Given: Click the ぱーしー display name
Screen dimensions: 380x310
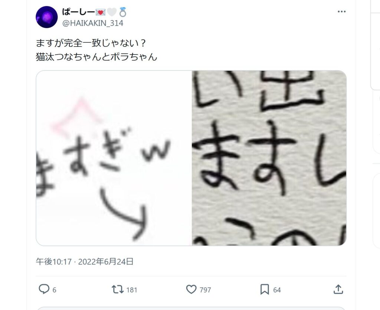Looking at the screenshot, I should click(78, 12).
